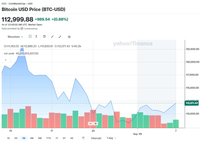
Task: Open the 1 day interval dropdown
Action: pyautogui.click(x=111, y=138)
